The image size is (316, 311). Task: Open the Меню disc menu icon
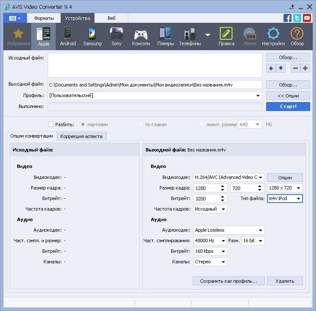[250, 33]
